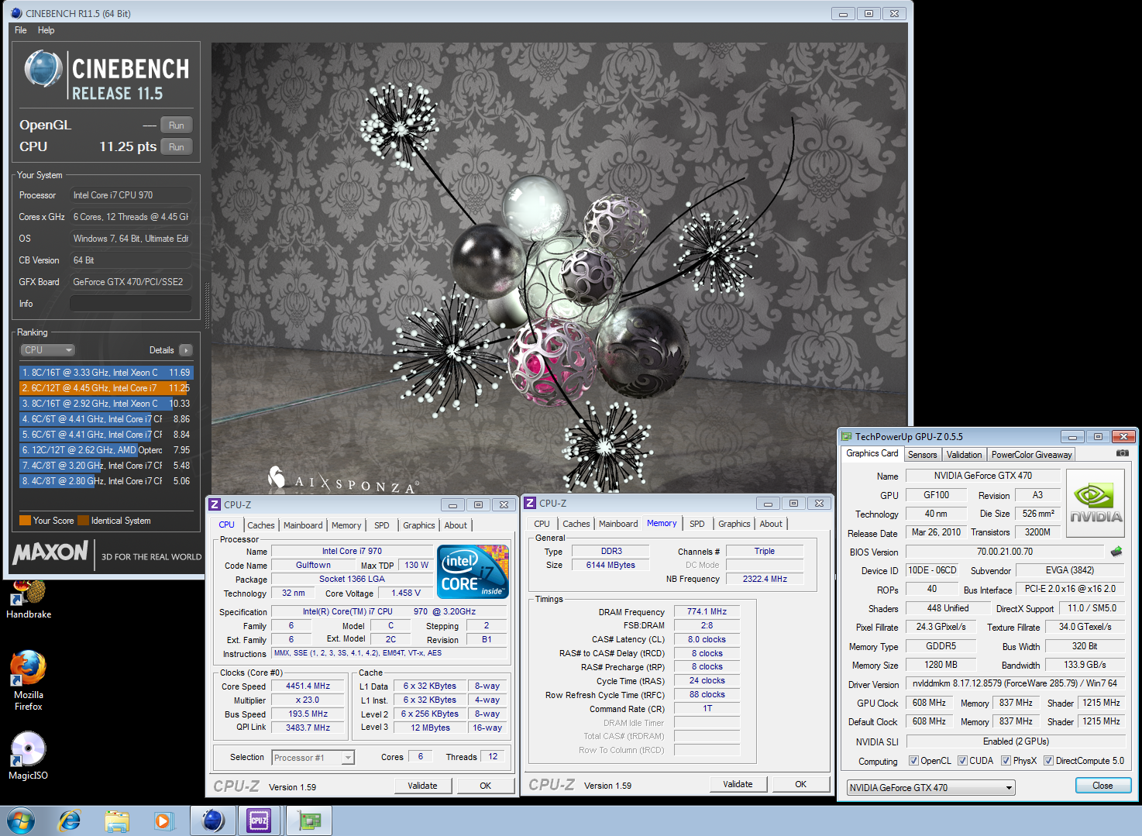Open the PowerColor Giveaway tab
This screenshot has width=1142, height=836.
pyautogui.click(x=1031, y=455)
